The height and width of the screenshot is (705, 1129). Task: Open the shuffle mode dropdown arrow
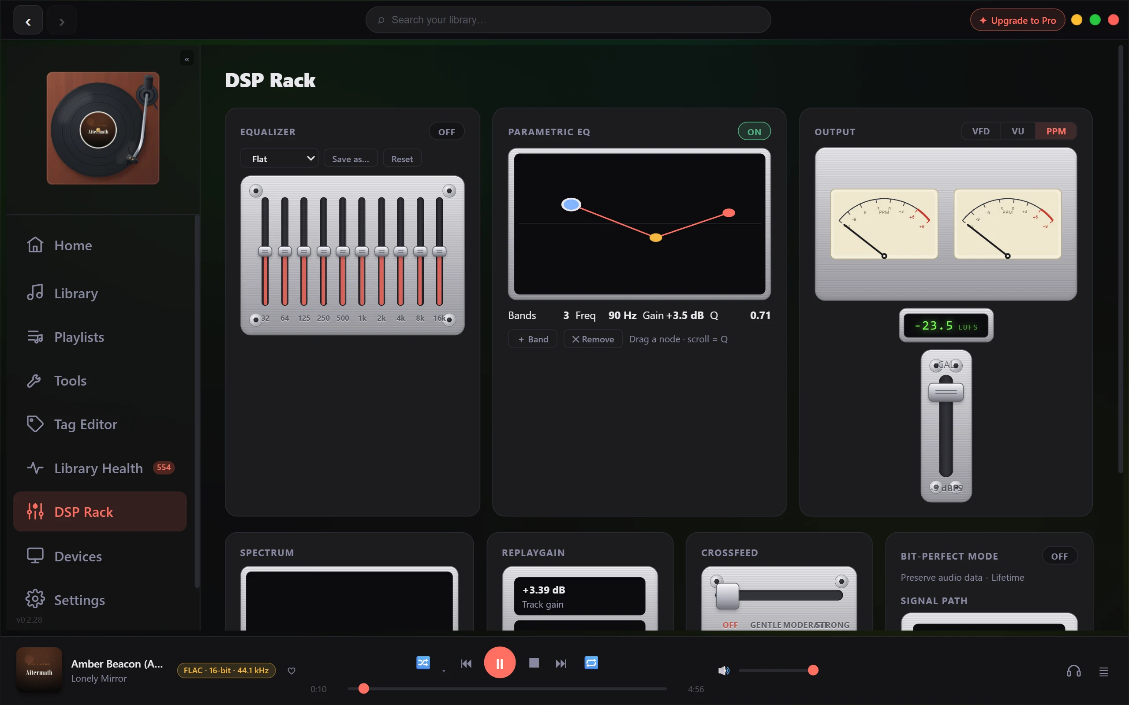point(444,671)
